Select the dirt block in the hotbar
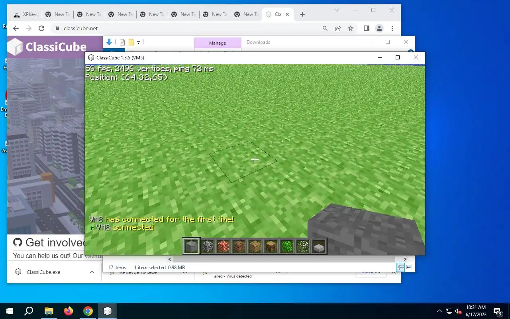Viewport: 510px width, 319px height. [x=239, y=246]
